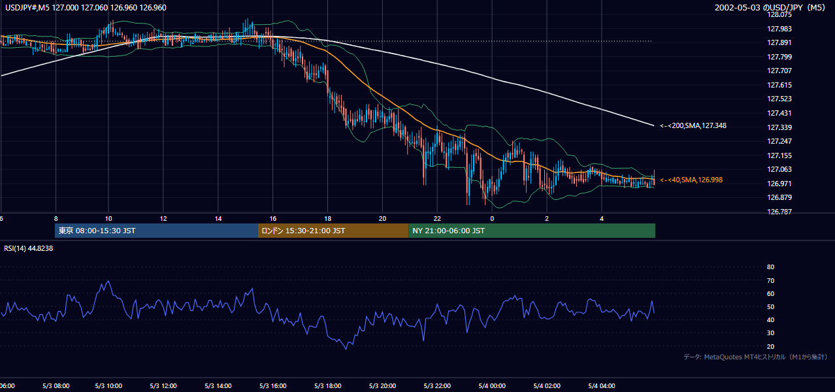This screenshot has height=392, width=835.
Task: Click the bottom time label 5/3 08:00
Action: click(x=56, y=386)
